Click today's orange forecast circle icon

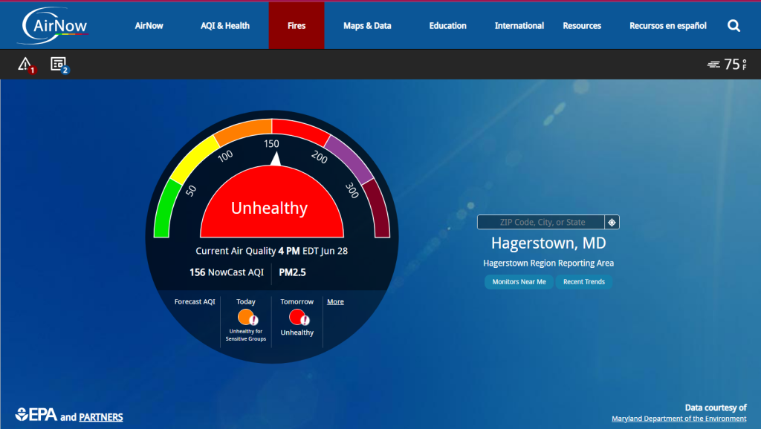tap(246, 317)
